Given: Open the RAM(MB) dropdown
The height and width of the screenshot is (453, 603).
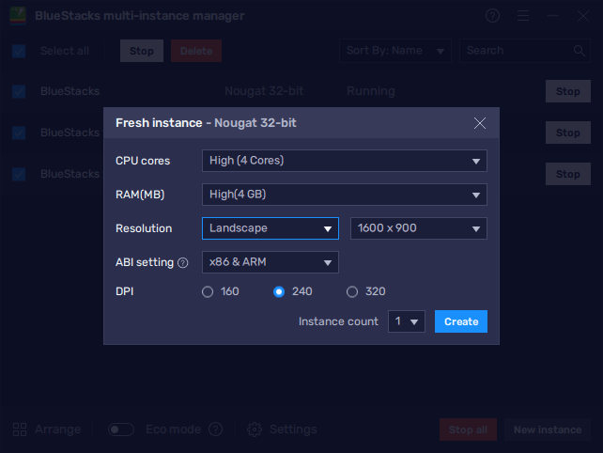Looking at the screenshot, I should pos(344,195).
